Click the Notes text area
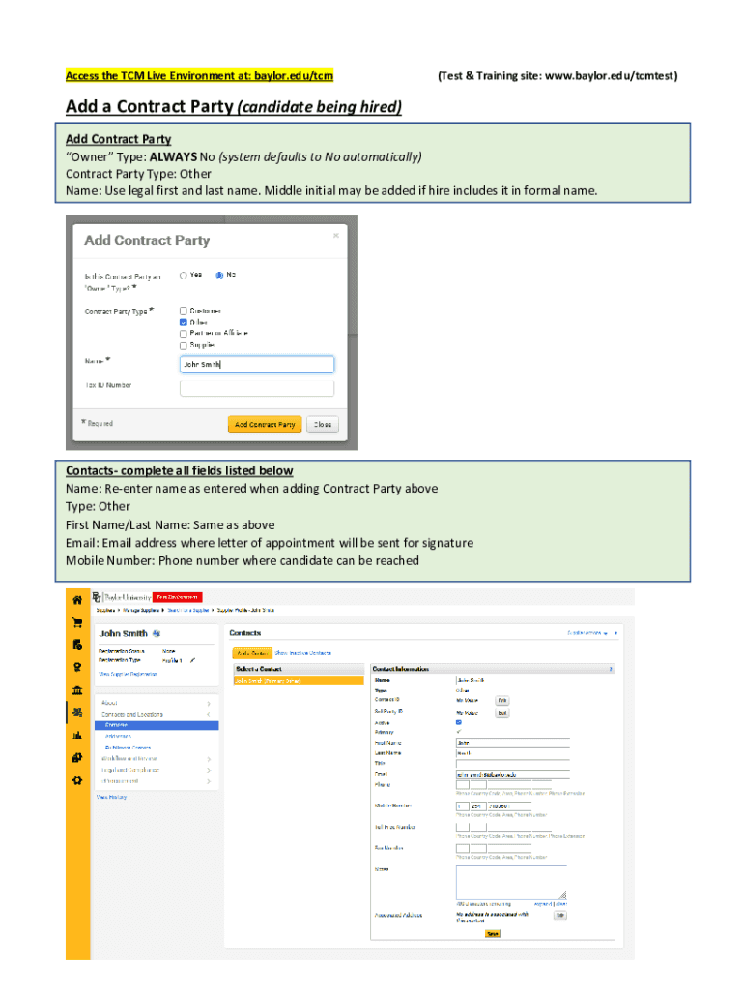This screenshot has width=744, height=989. pyautogui.click(x=511, y=883)
